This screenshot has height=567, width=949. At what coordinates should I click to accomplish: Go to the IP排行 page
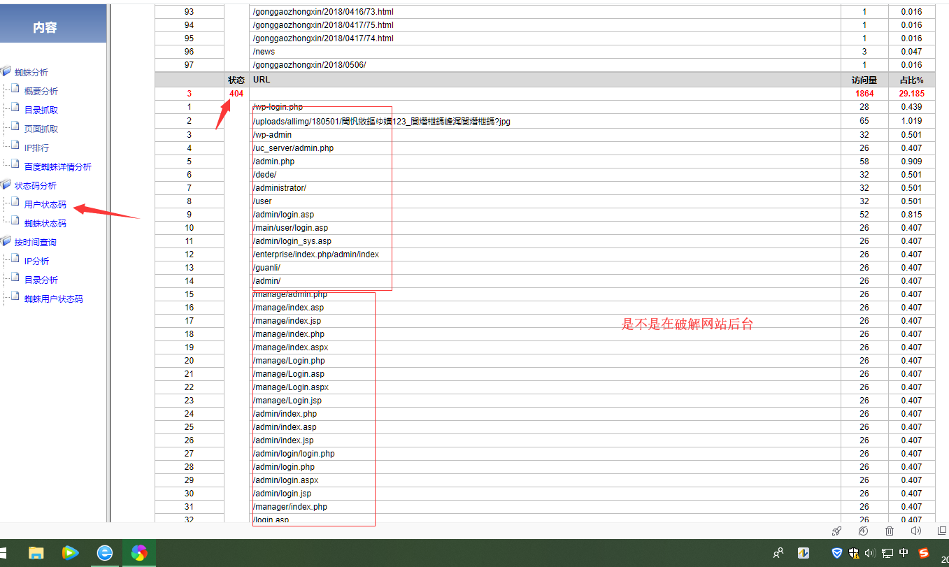pyautogui.click(x=37, y=148)
